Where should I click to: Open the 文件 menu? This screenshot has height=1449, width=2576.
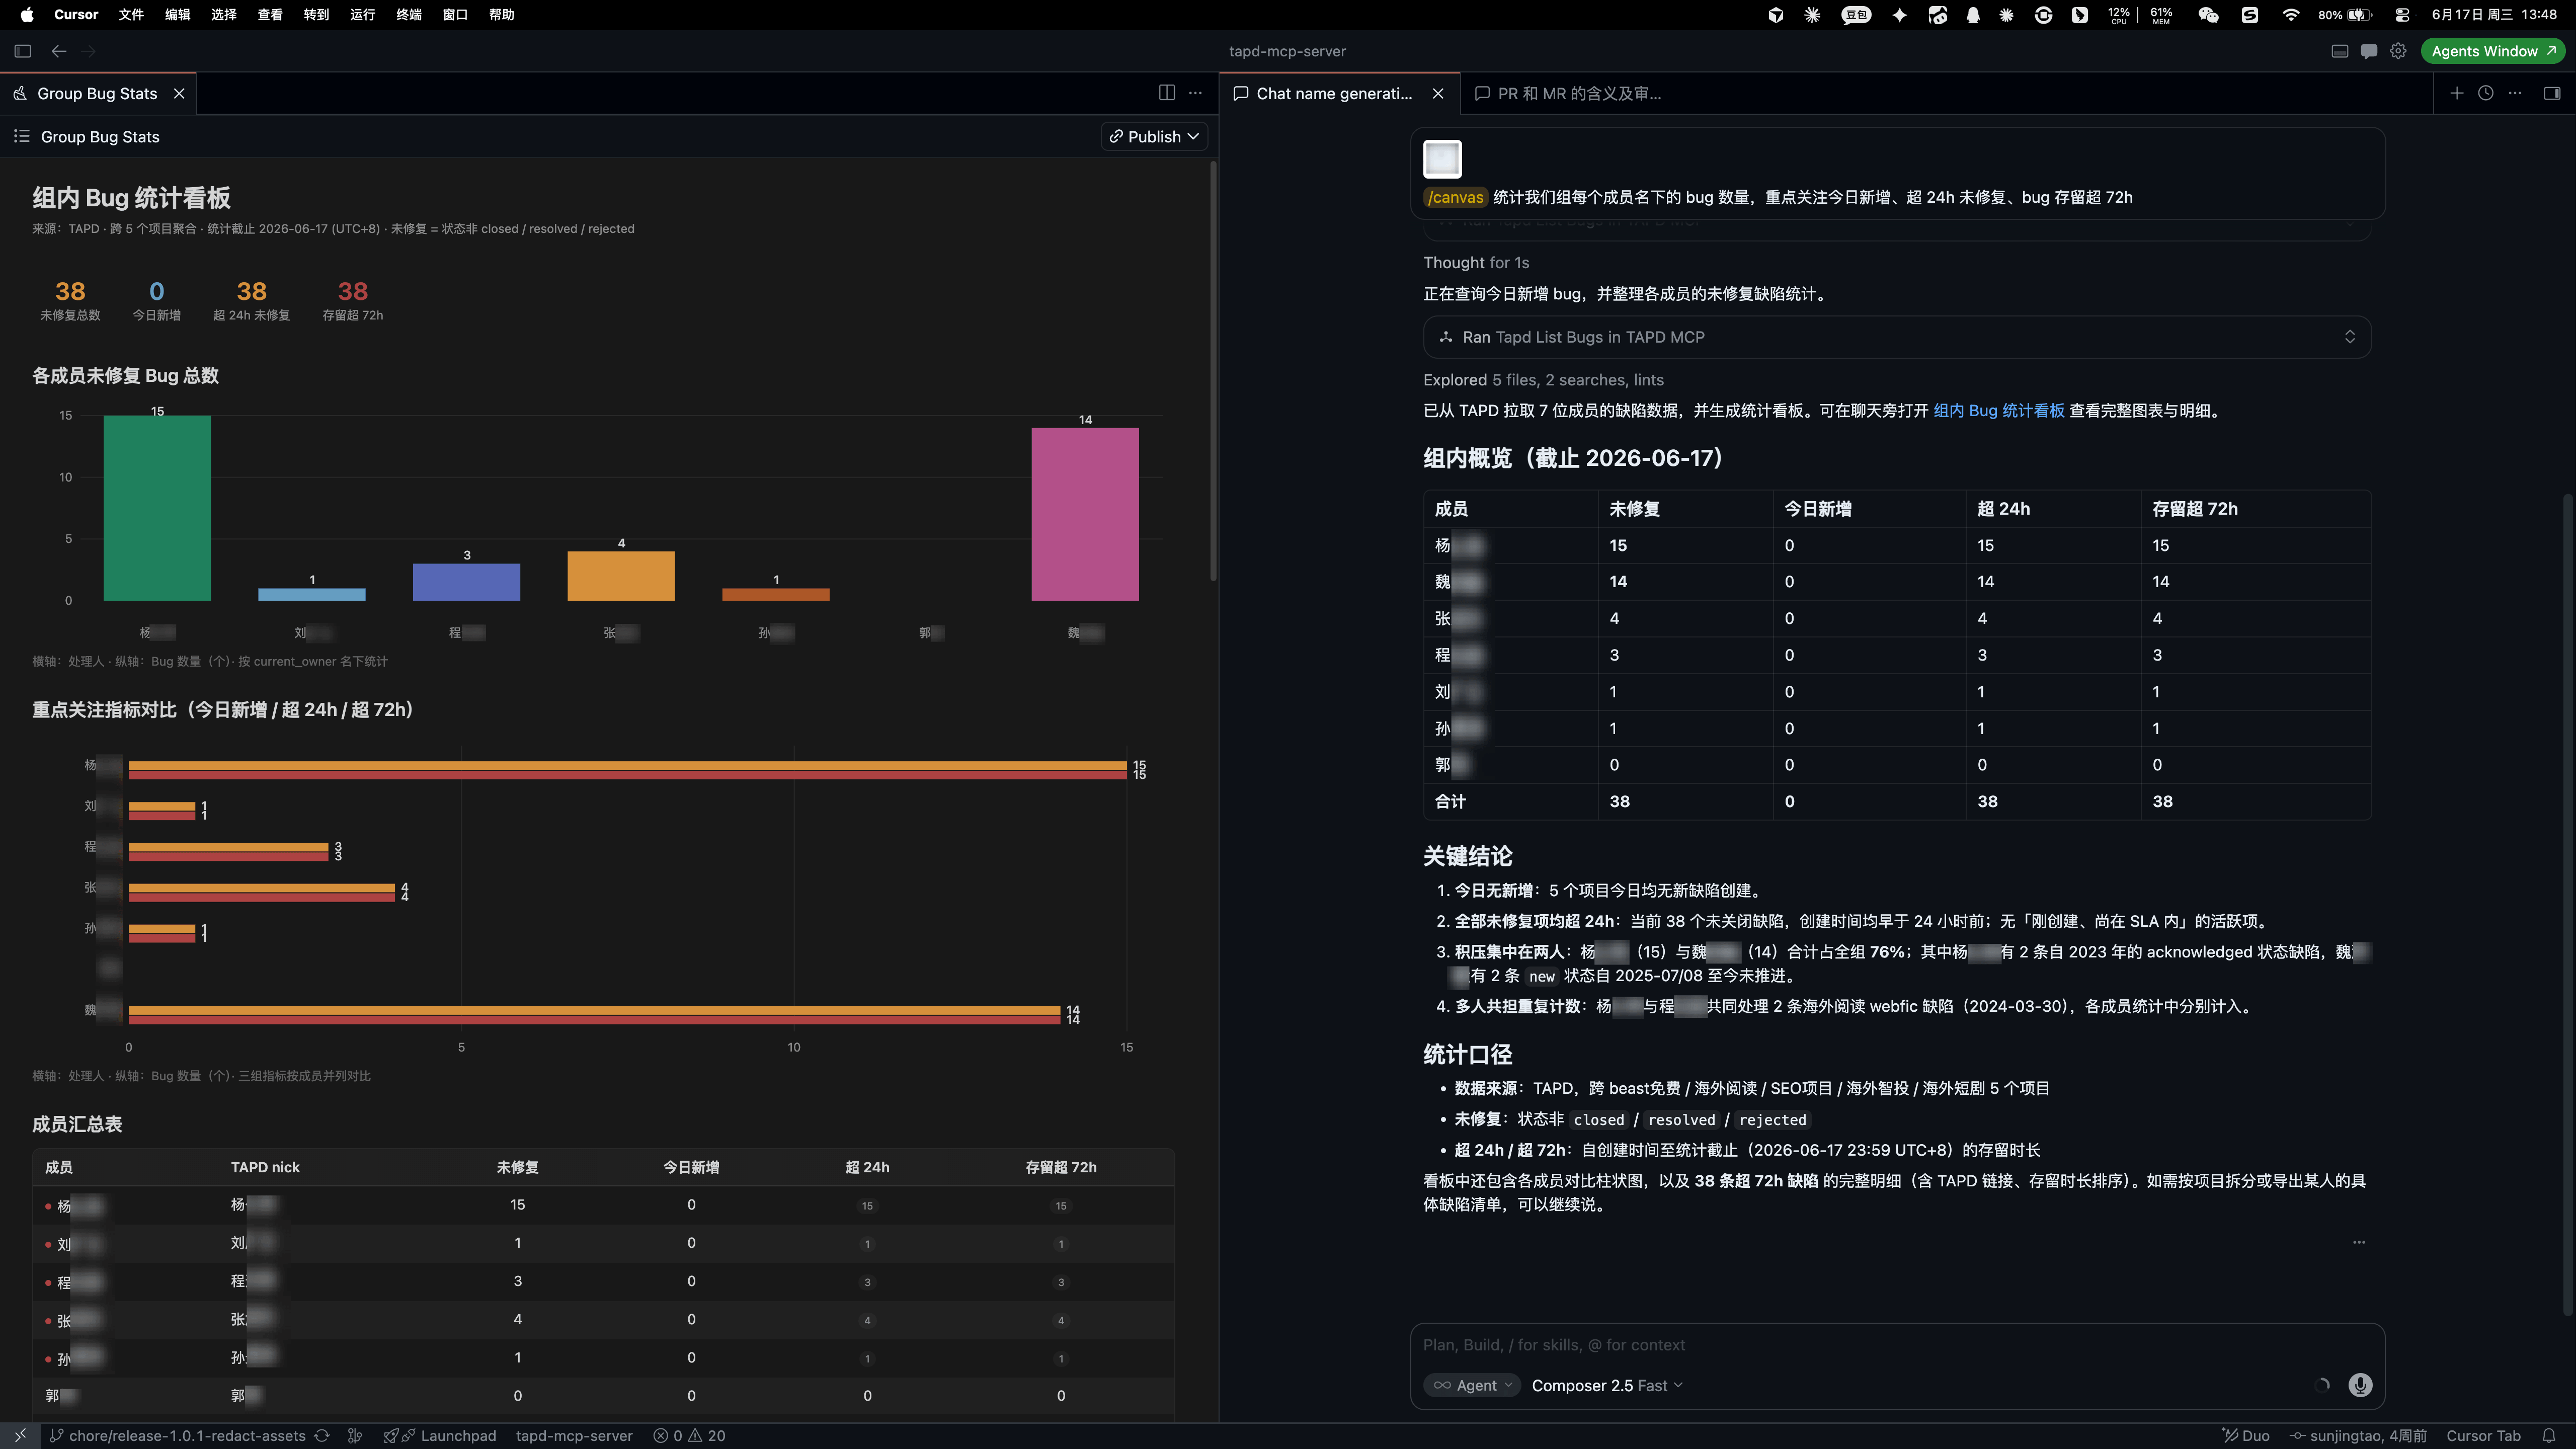click(131, 15)
